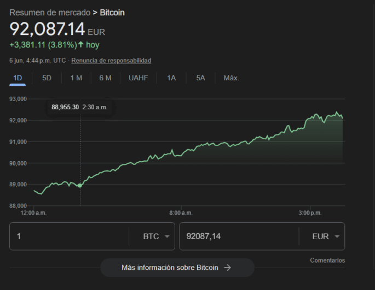Click Resumen de mercado breadcrumb
Viewport: 375px width, 290px height.
pyautogui.click(x=50, y=12)
